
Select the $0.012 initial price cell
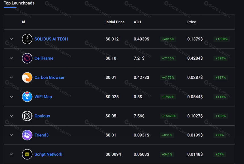click(x=112, y=39)
